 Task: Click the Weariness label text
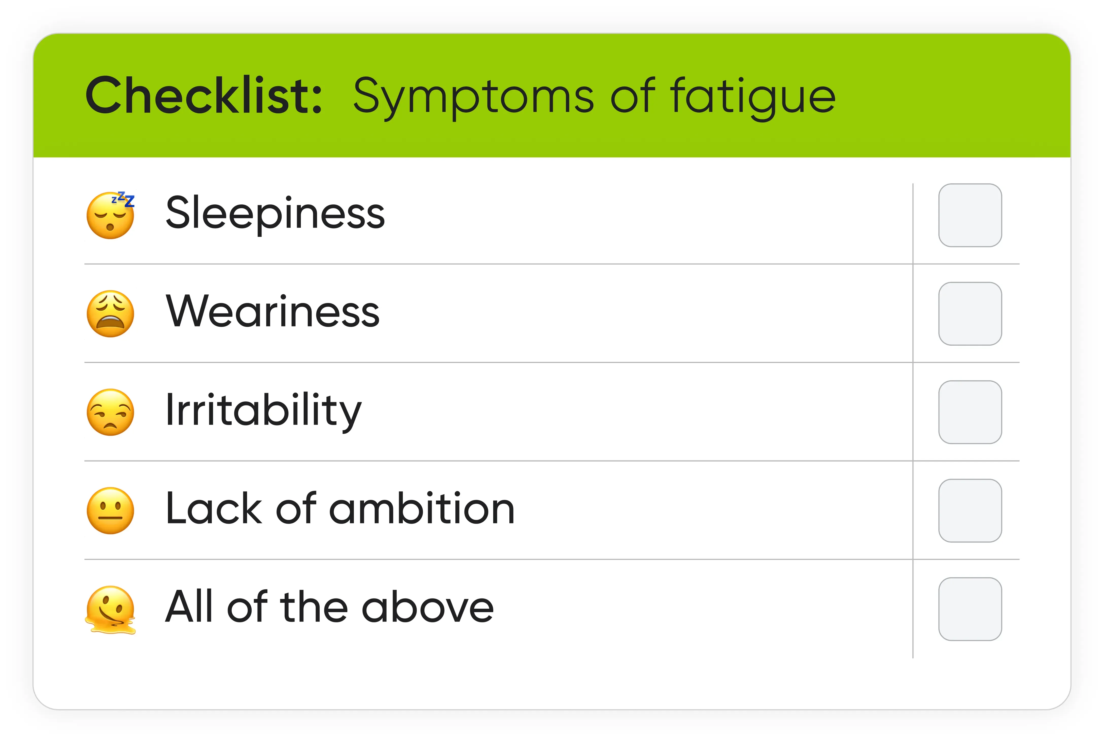click(272, 311)
